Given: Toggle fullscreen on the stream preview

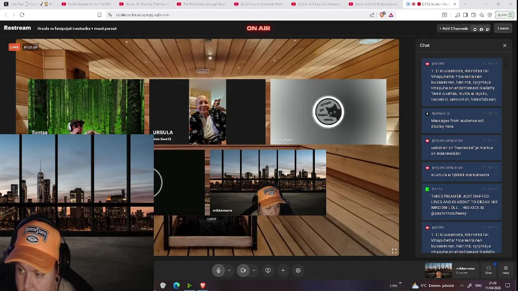Looking at the screenshot, I should (x=394, y=251).
